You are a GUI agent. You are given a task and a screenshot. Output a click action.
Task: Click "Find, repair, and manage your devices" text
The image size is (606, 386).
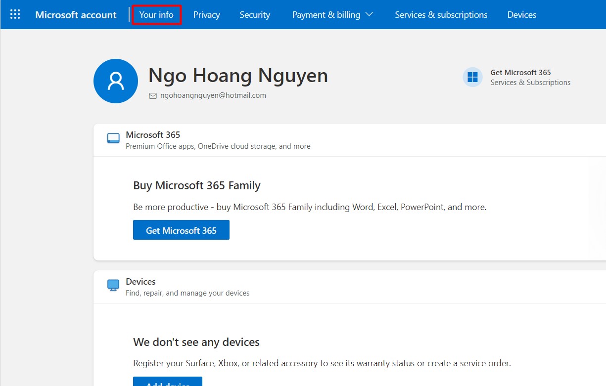(x=187, y=293)
